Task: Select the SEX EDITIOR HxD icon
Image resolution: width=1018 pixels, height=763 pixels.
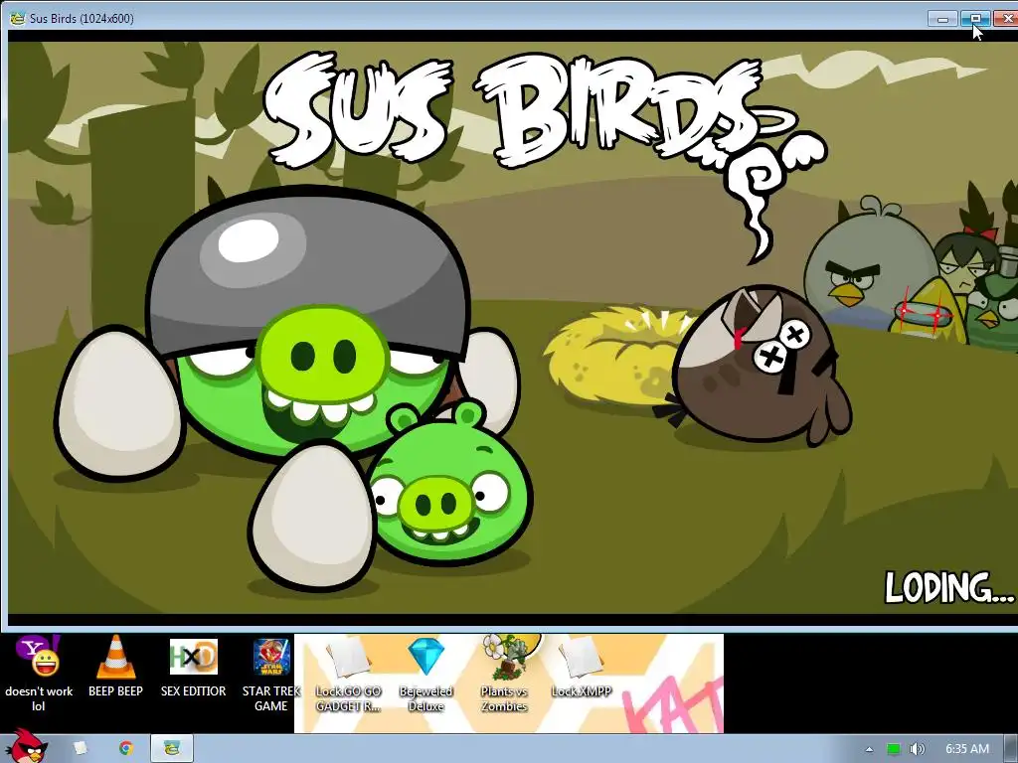Action: (x=194, y=668)
